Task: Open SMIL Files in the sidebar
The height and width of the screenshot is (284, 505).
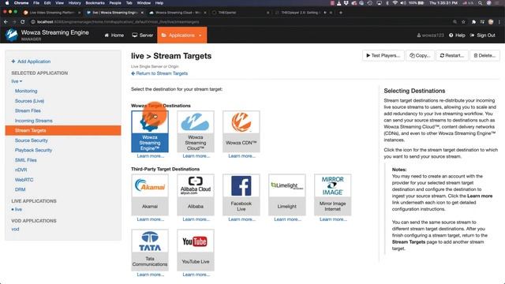Action: [x=25, y=160]
